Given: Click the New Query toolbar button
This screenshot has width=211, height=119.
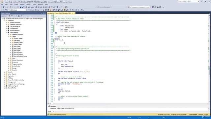Looking at the screenshot, I should coord(30,7).
